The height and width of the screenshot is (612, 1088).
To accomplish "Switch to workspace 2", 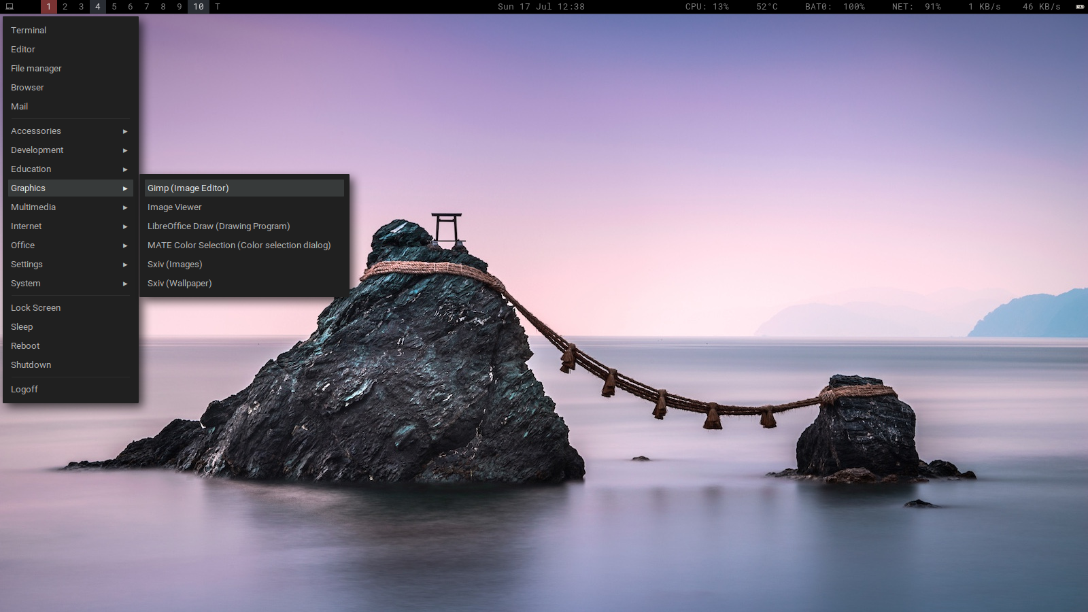I will pos(65,7).
